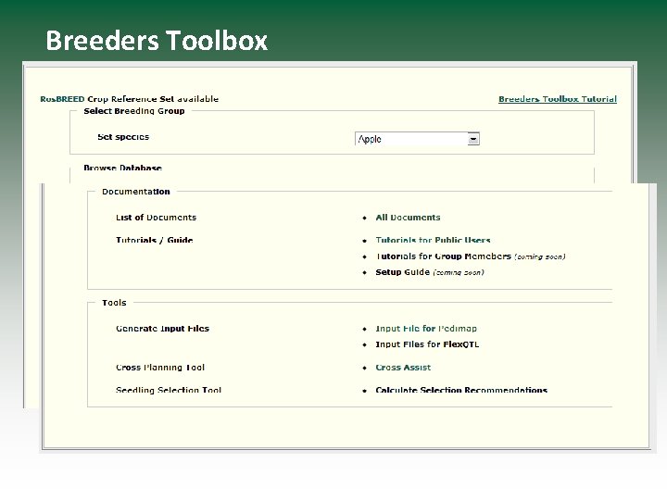Open Calculate Selection Recommendations link
Screen dimensions: 667x500
(461, 390)
